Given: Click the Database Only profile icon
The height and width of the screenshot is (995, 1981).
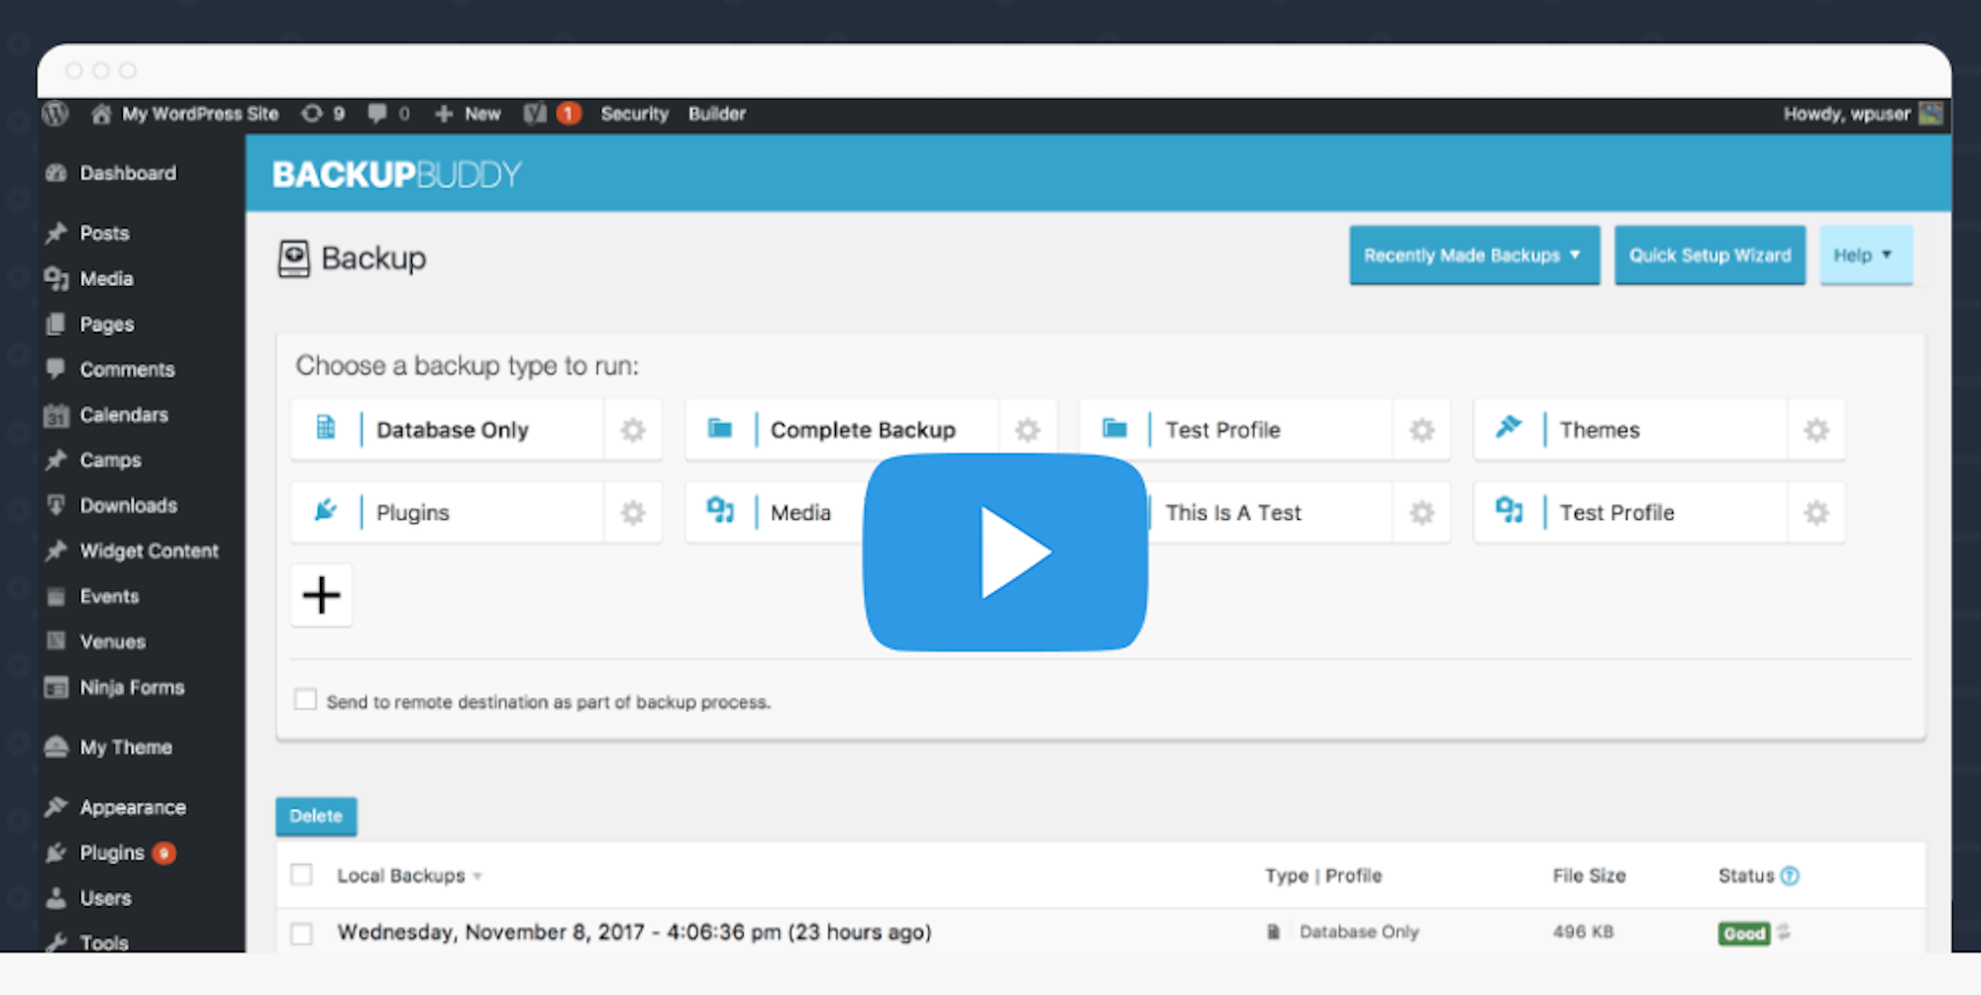Looking at the screenshot, I should pyautogui.click(x=325, y=429).
